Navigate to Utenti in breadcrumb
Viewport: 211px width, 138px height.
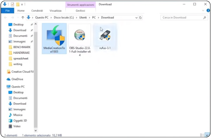(x=83, y=18)
